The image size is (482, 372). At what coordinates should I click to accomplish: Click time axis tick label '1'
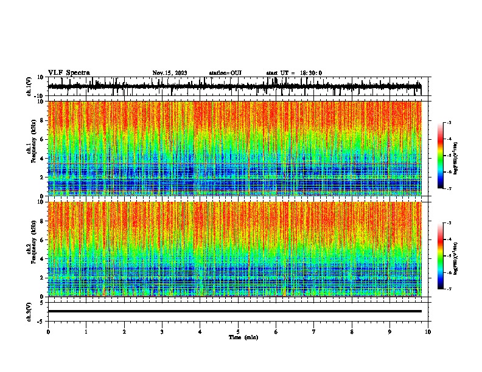[86, 332]
